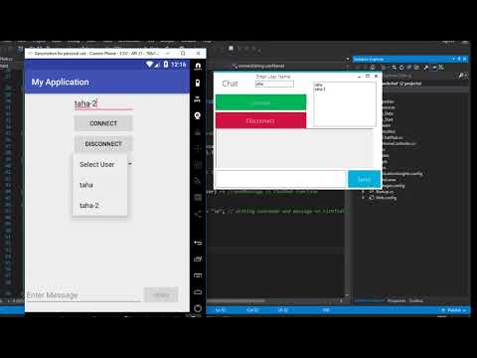
Task: Open Solution Explorer window position dropdown arrow
Action: coord(454,59)
